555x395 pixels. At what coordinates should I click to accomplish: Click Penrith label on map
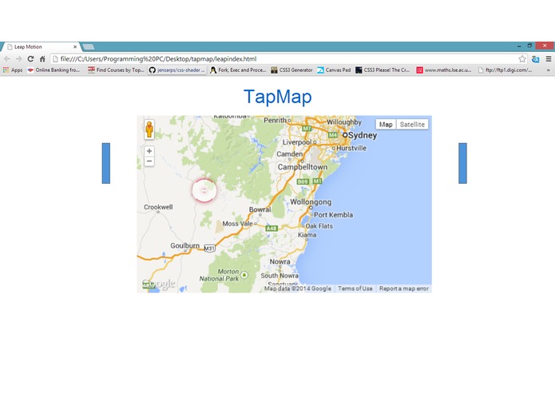pyautogui.click(x=275, y=120)
